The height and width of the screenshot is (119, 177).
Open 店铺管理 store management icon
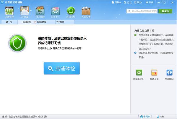pos(9,12)
